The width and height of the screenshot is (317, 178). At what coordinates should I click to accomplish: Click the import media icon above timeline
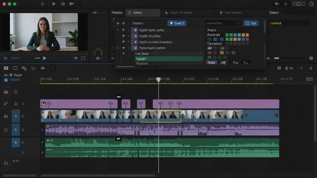point(6,68)
